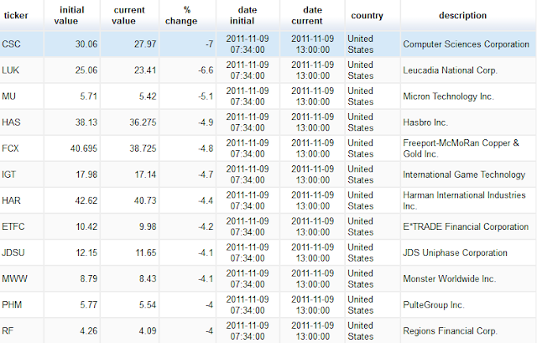This screenshot has height=343, width=537.
Task: Click initial value 25.06
Action: [86, 70]
